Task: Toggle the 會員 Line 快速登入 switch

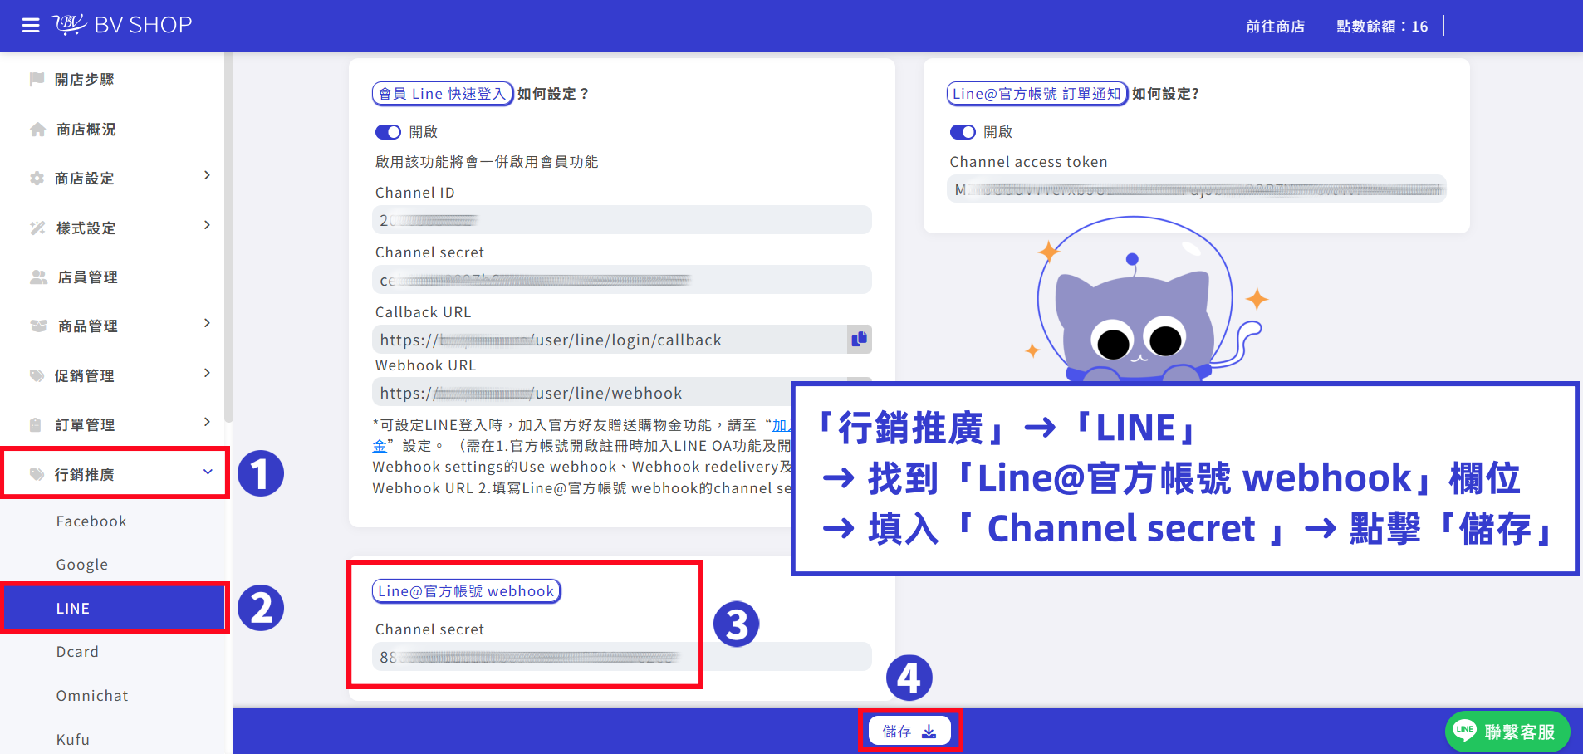Action: click(x=388, y=132)
